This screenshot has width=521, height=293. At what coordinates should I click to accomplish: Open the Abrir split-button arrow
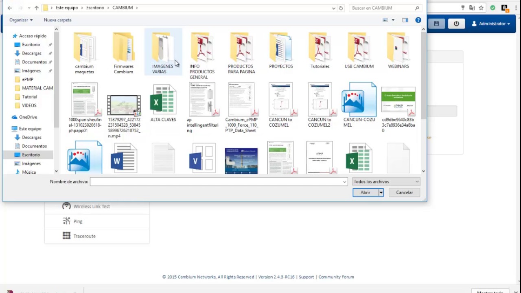381,192
